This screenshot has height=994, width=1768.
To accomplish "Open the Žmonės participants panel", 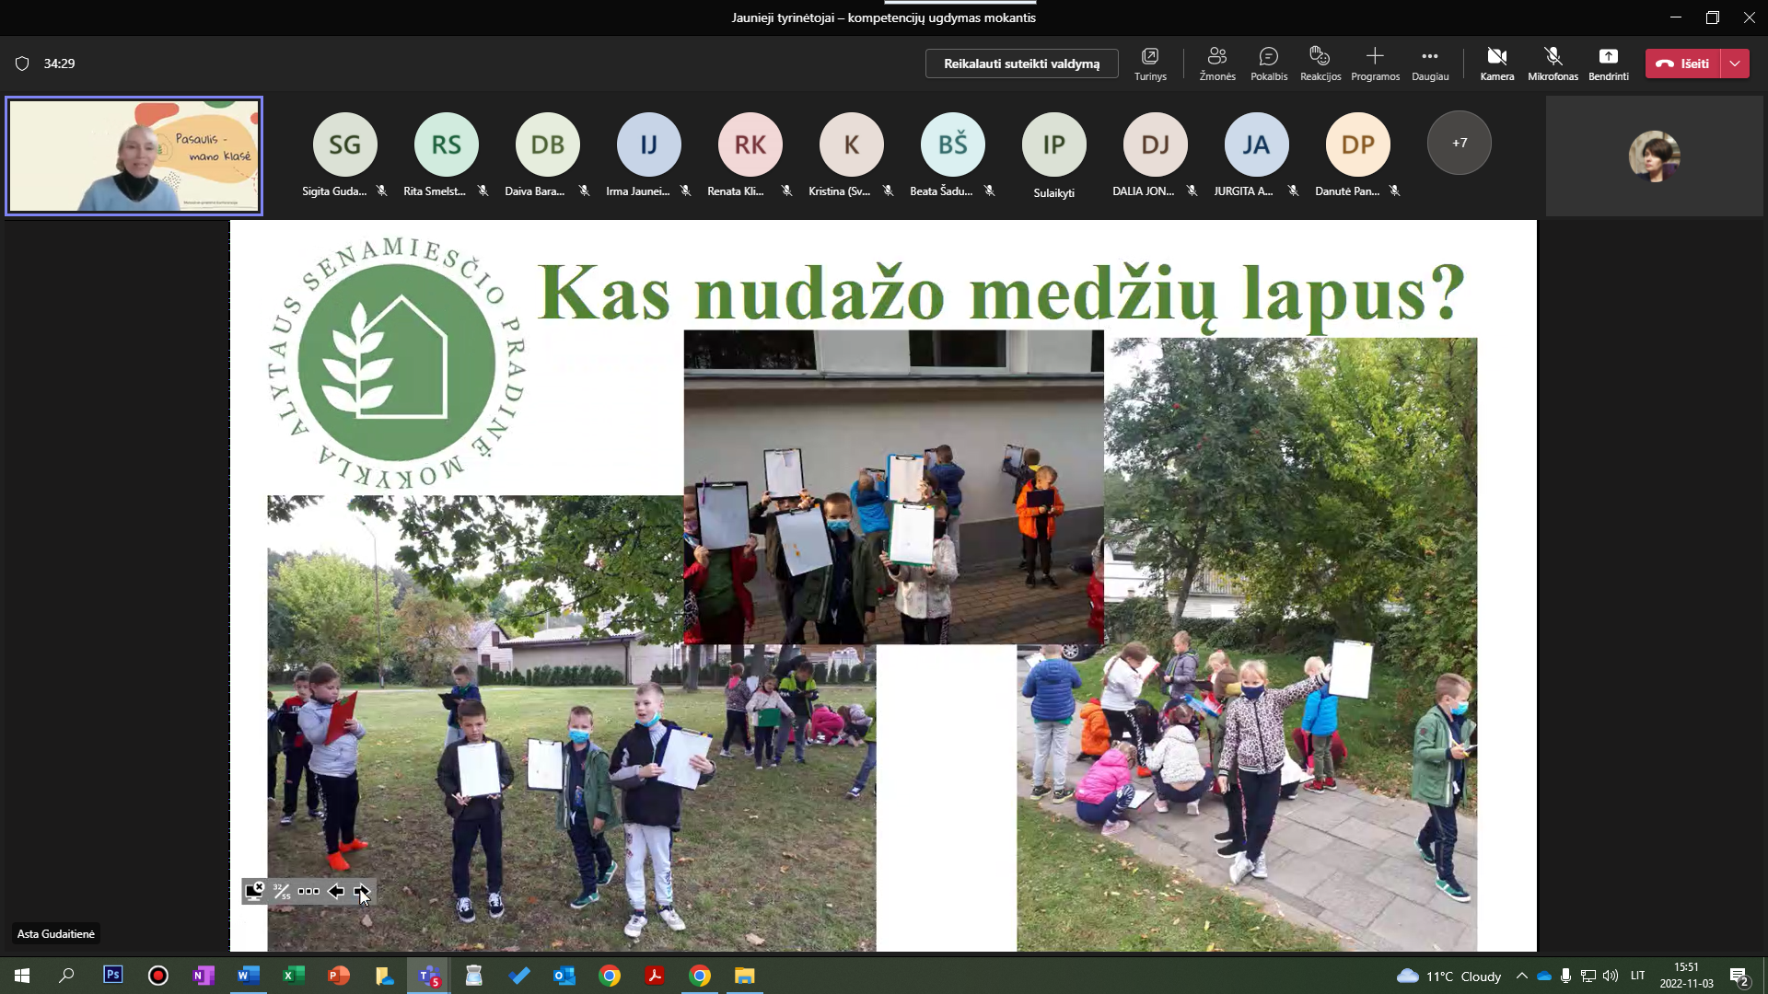I will [1216, 63].
